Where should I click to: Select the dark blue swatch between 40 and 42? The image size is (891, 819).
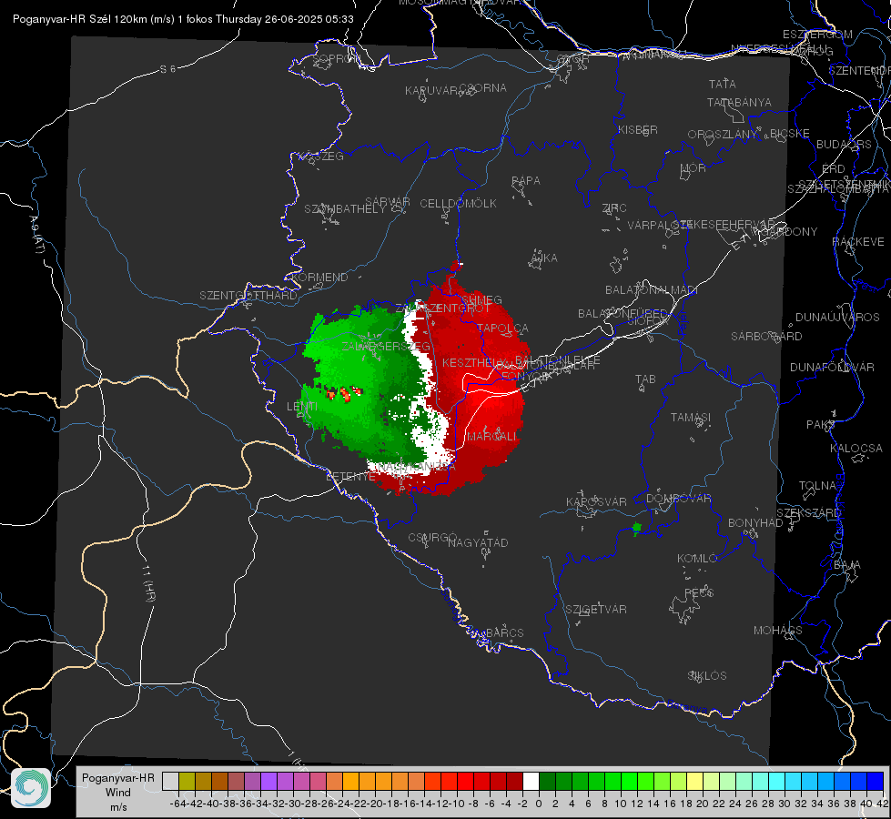tap(876, 781)
